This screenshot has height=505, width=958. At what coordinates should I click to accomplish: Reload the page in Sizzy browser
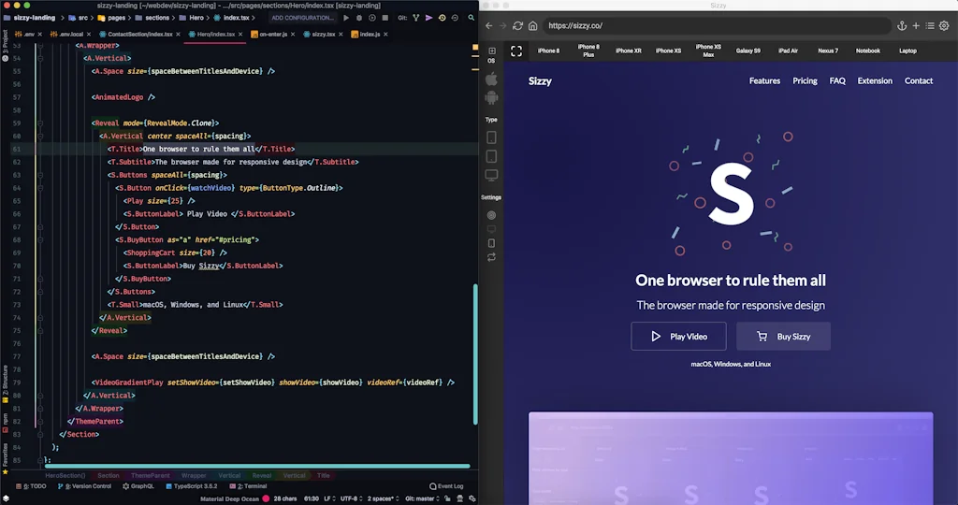[517, 26]
